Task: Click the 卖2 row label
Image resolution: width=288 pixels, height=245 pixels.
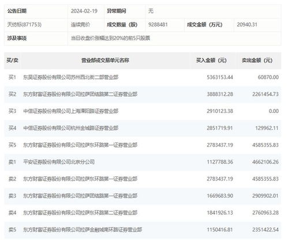Action: pos(12,179)
